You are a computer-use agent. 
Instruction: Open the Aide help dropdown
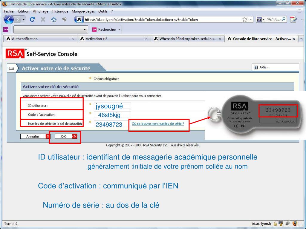click(264, 67)
